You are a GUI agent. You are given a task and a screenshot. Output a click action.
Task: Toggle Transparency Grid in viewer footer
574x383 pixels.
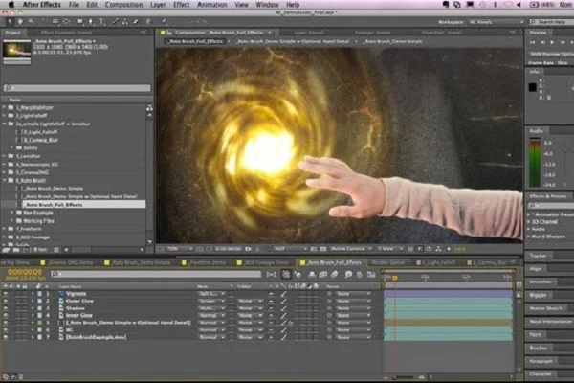coord(323,249)
